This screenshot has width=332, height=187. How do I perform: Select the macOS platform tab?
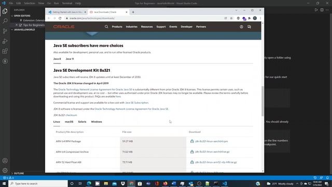[x=69, y=122]
